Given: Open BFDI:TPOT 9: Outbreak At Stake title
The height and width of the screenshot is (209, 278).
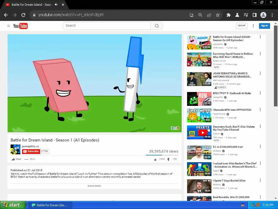Looking at the screenshot, I should click(x=232, y=93).
